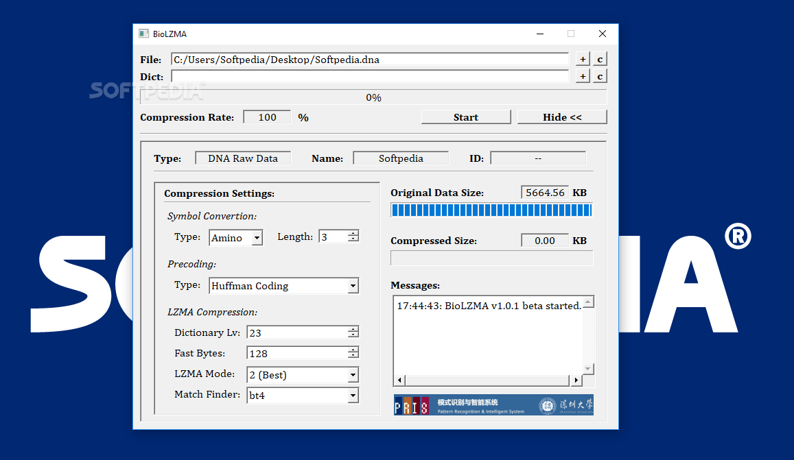Screen dimensions: 794x460
Task: Click the Messages log text area
Action: [489, 336]
